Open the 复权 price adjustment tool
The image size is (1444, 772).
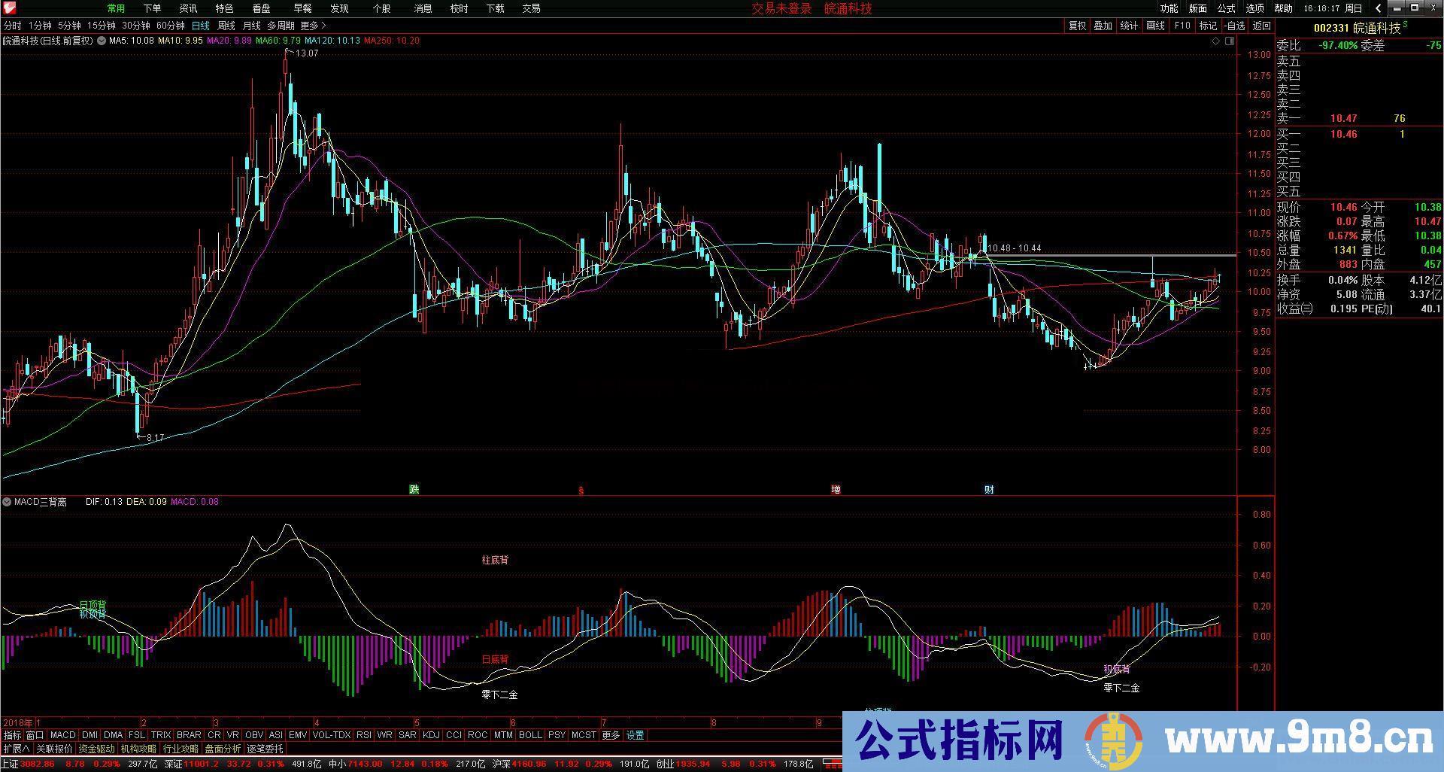coord(1078,25)
